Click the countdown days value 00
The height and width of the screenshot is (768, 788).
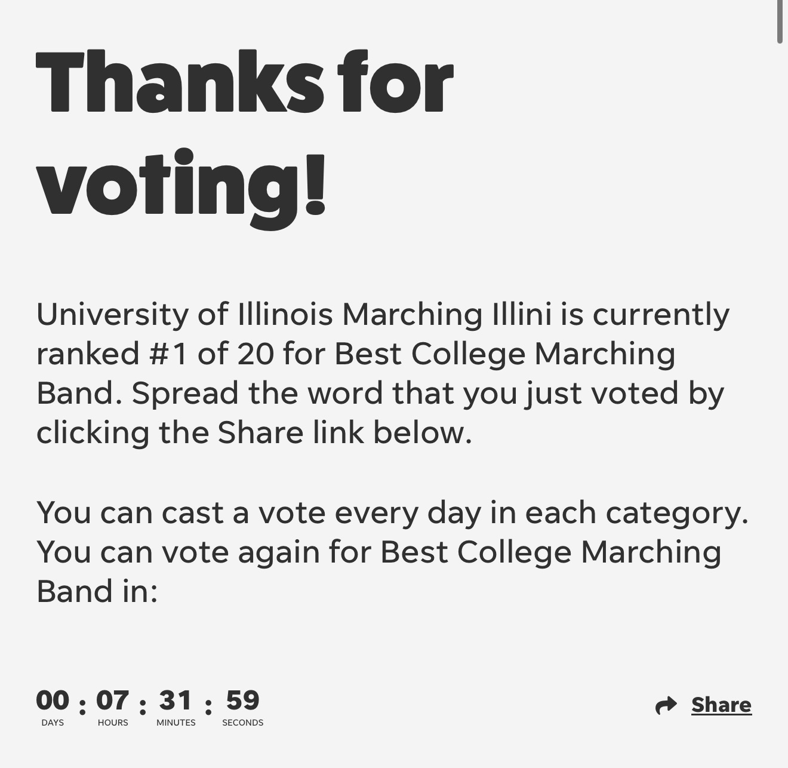[53, 700]
